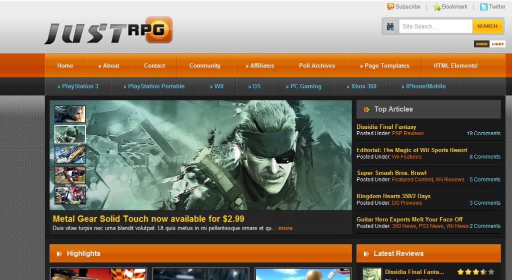This screenshot has height=280, width=512.
Task: Click the Twitter text link
Action: (497, 6)
